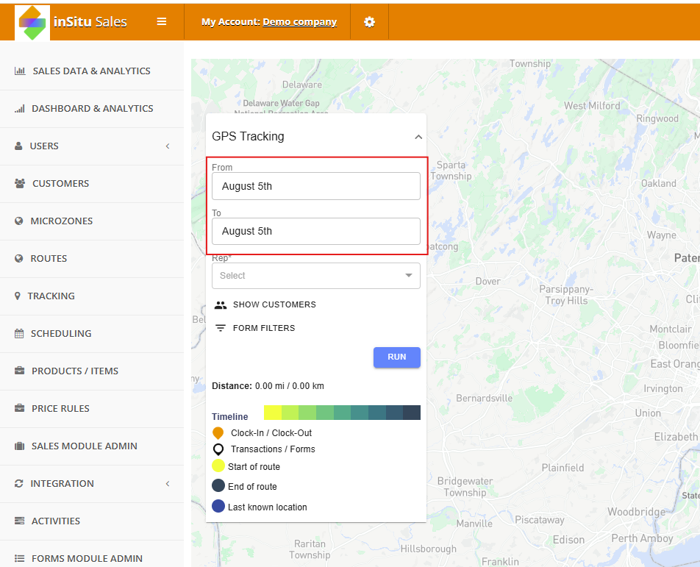Click the Scheduling calendar icon
Image resolution: width=700 pixels, height=567 pixels.
[x=19, y=333]
